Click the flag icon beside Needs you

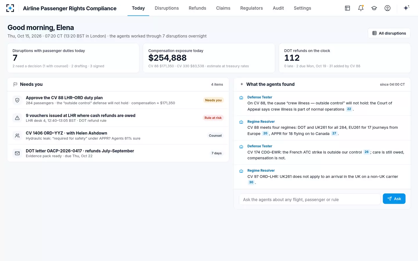tap(15, 84)
